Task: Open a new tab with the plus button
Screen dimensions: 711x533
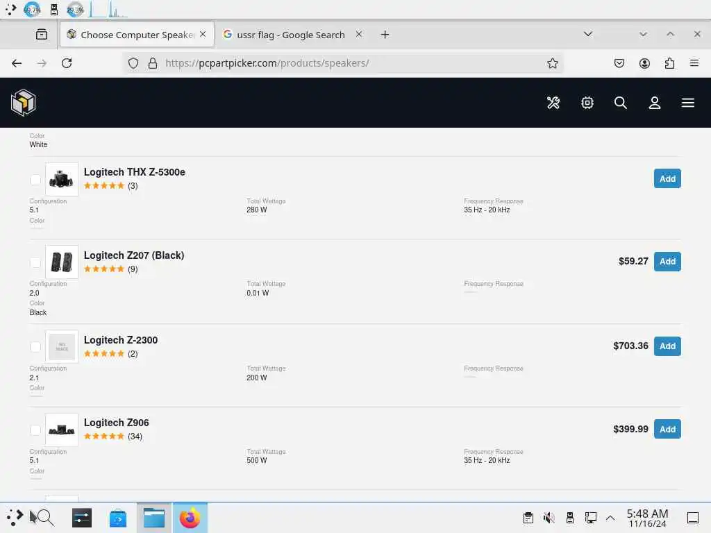Action: [385, 35]
